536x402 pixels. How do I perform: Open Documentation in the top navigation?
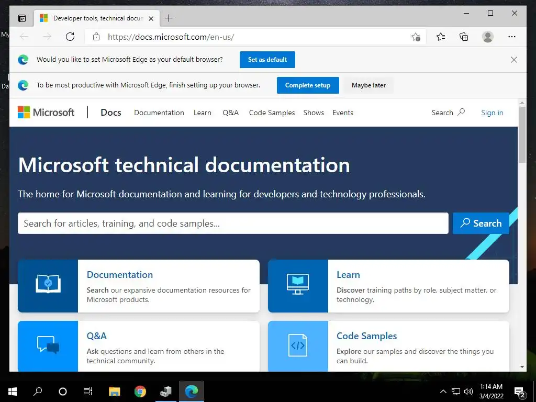(159, 113)
